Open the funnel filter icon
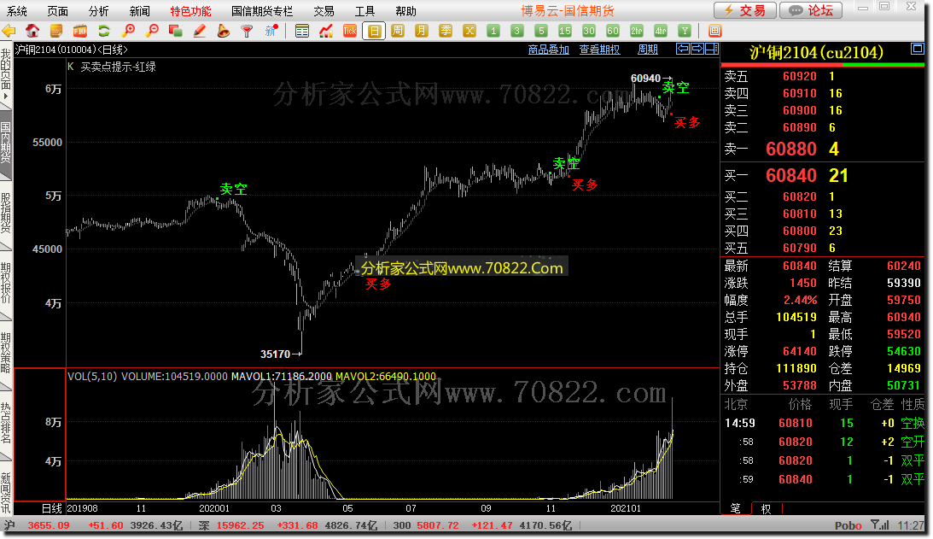 (x=247, y=31)
